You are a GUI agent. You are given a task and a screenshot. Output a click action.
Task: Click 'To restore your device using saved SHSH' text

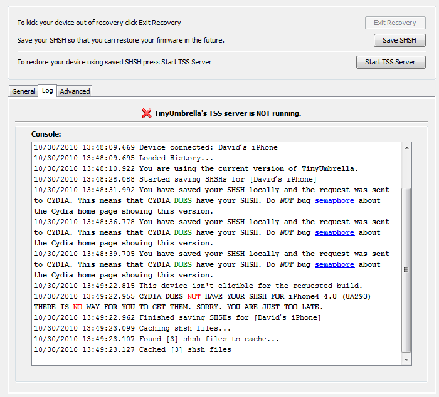[114, 62]
